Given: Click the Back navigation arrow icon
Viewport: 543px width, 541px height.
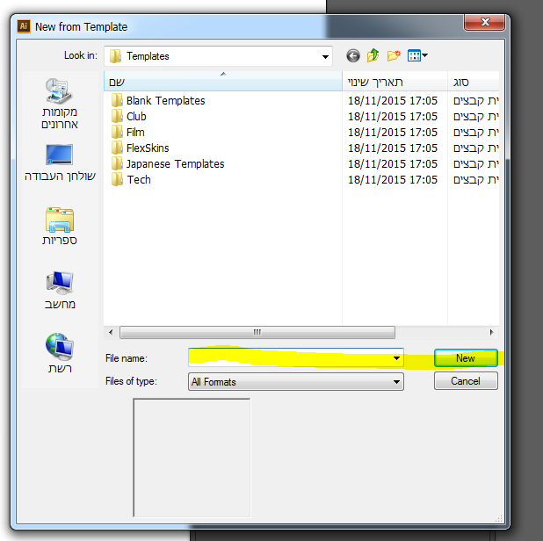Looking at the screenshot, I should click(353, 55).
